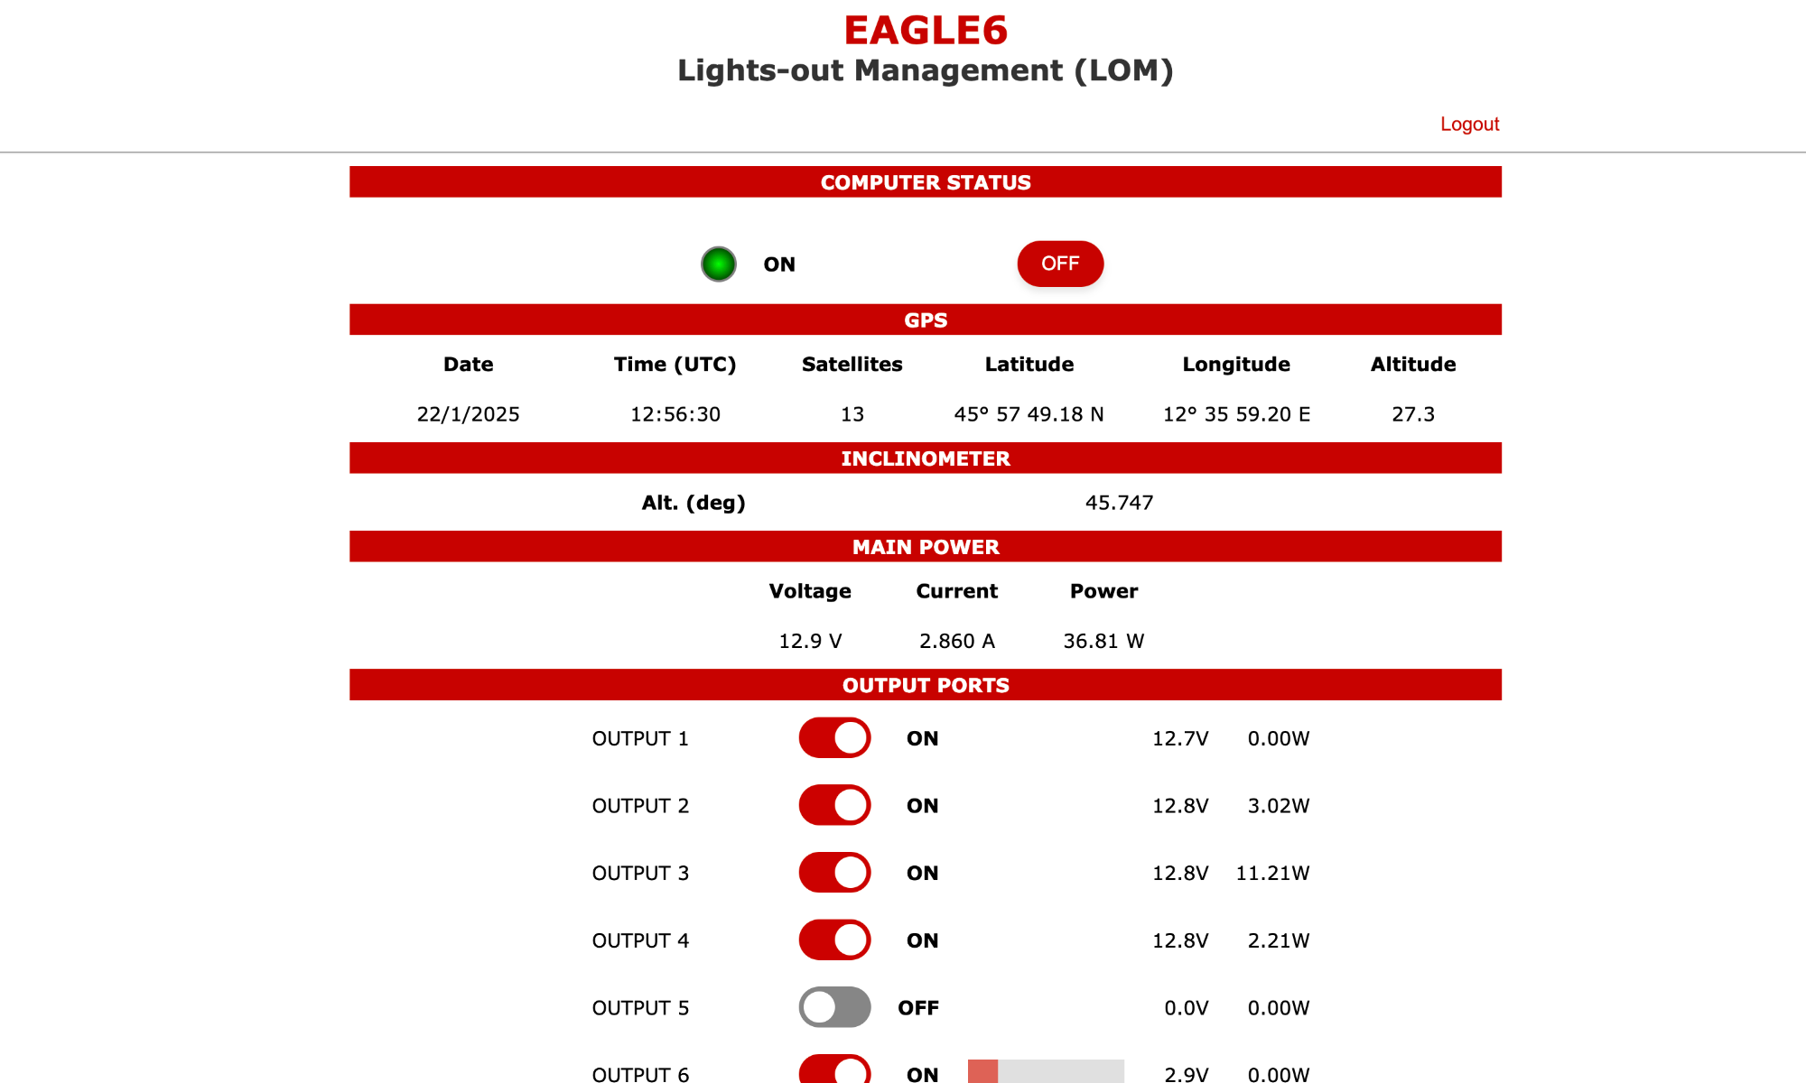Click the COMPUTER STATUS section header

tap(926, 182)
